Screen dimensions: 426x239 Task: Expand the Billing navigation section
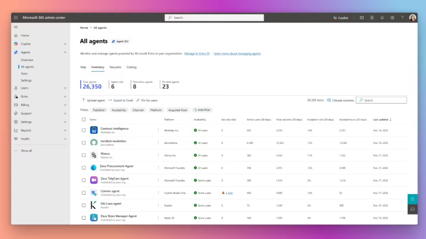click(x=65, y=105)
